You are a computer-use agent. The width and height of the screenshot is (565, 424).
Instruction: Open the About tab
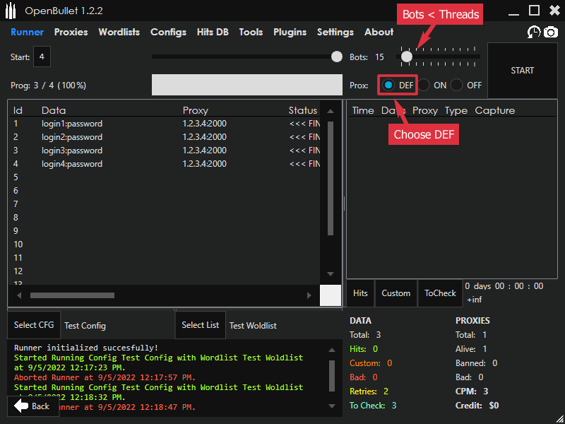pyautogui.click(x=379, y=32)
